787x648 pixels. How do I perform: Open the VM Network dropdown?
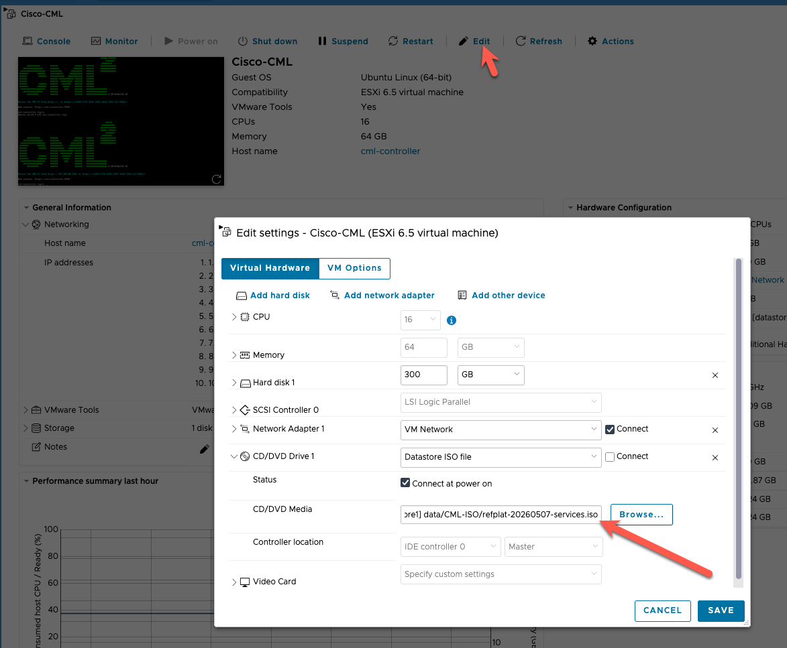coord(501,430)
